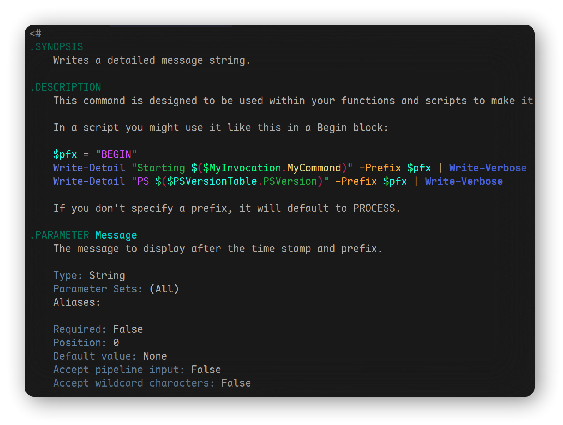Click the .PARAMETER keyword
Viewport: 563px width, 425px height.
60,235
